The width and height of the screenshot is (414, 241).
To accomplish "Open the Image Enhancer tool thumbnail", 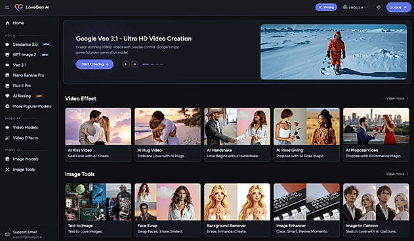I will (306, 202).
